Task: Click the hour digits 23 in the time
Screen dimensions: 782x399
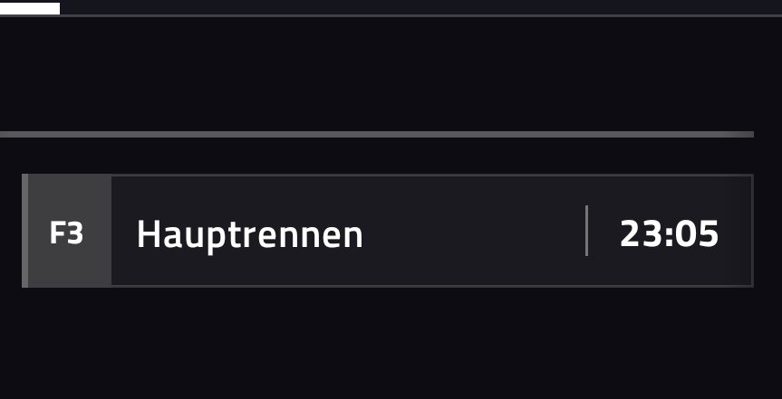Action: 641,234
